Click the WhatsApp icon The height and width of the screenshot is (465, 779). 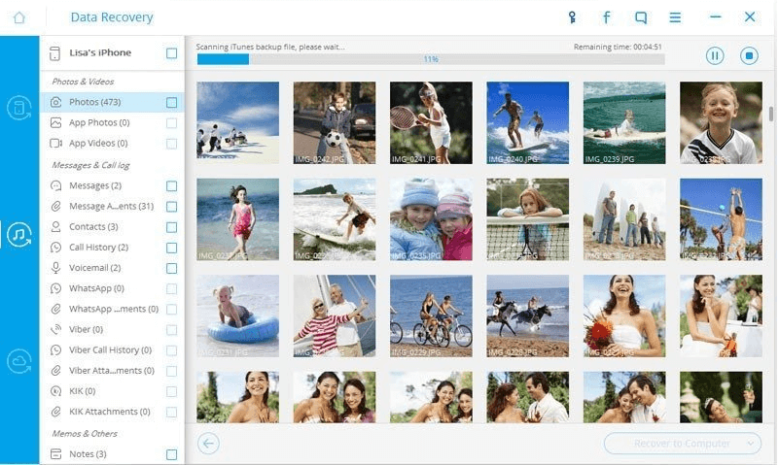55,288
